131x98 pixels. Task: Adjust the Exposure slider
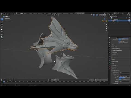(124, 78)
